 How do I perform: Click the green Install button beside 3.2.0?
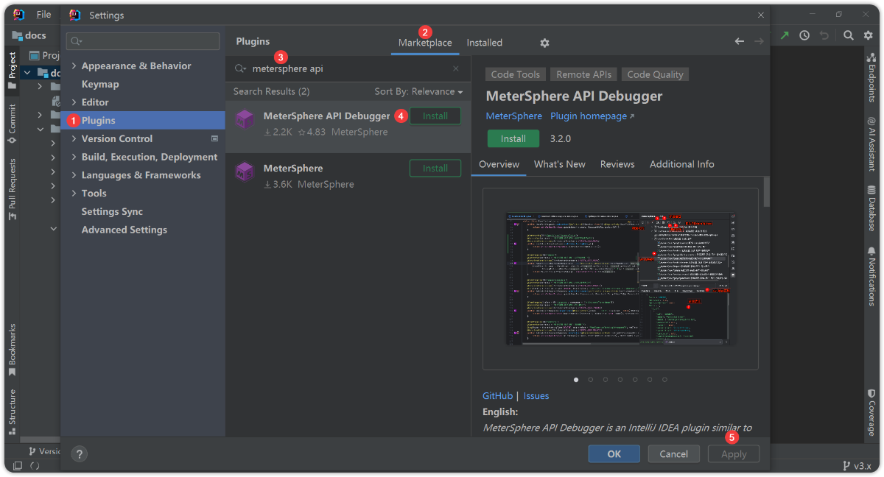(513, 138)
